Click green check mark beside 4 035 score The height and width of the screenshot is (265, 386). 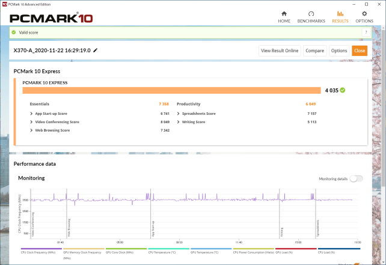[343, 90]
